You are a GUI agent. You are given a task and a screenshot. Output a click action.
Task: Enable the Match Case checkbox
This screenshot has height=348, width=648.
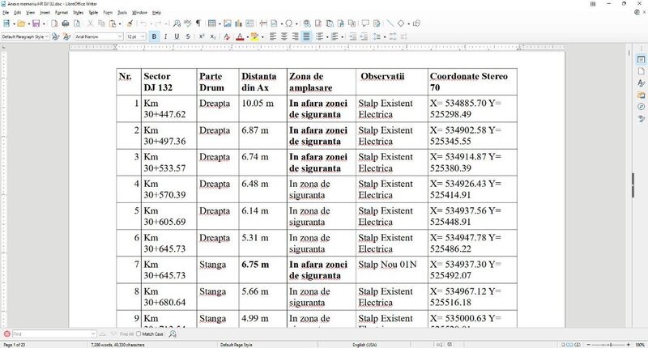pos(139,333)
